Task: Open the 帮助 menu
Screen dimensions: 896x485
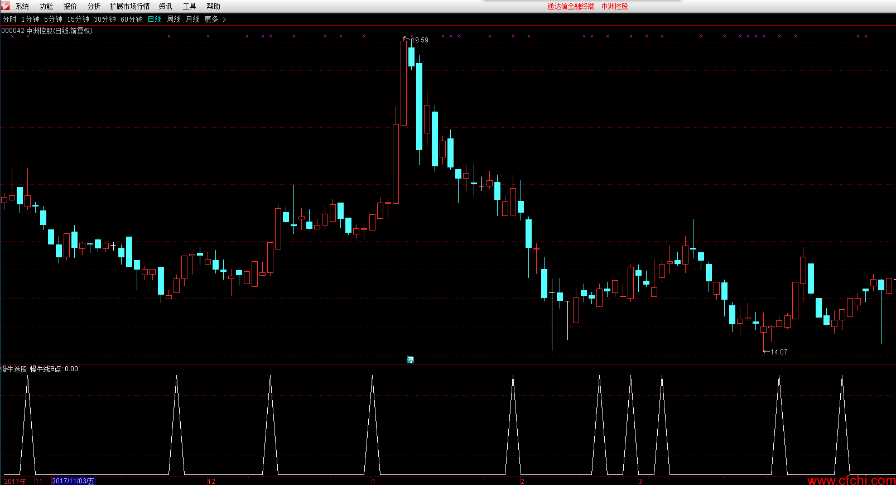Action: [214, 6]
